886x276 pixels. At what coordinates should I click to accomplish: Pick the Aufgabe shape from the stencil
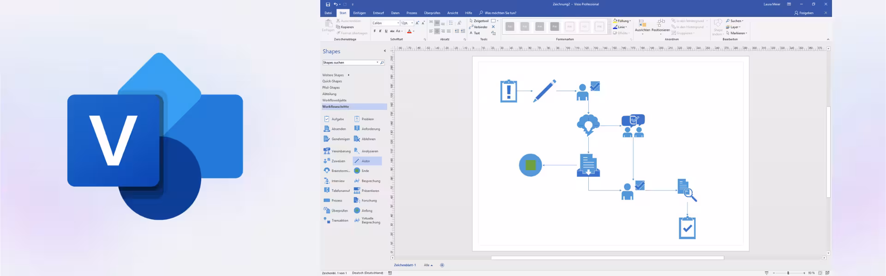click(x=334, y=119)
